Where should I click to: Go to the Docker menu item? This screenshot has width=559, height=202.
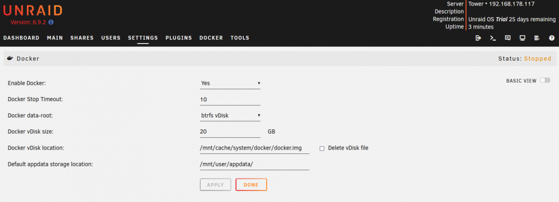pyautogui.click(x=211, y=38)
